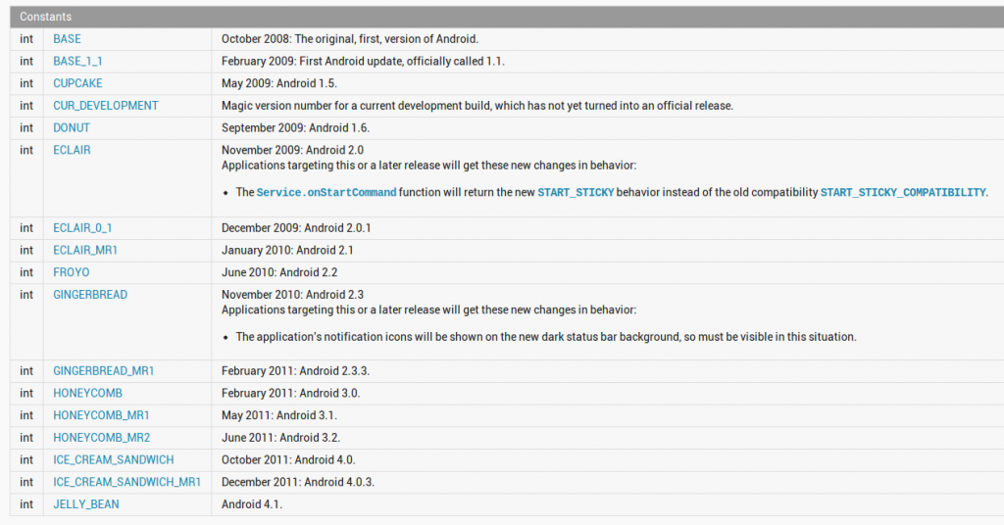
Task: Select the notification icons bullet text
Action: click(x=546, y=337)
